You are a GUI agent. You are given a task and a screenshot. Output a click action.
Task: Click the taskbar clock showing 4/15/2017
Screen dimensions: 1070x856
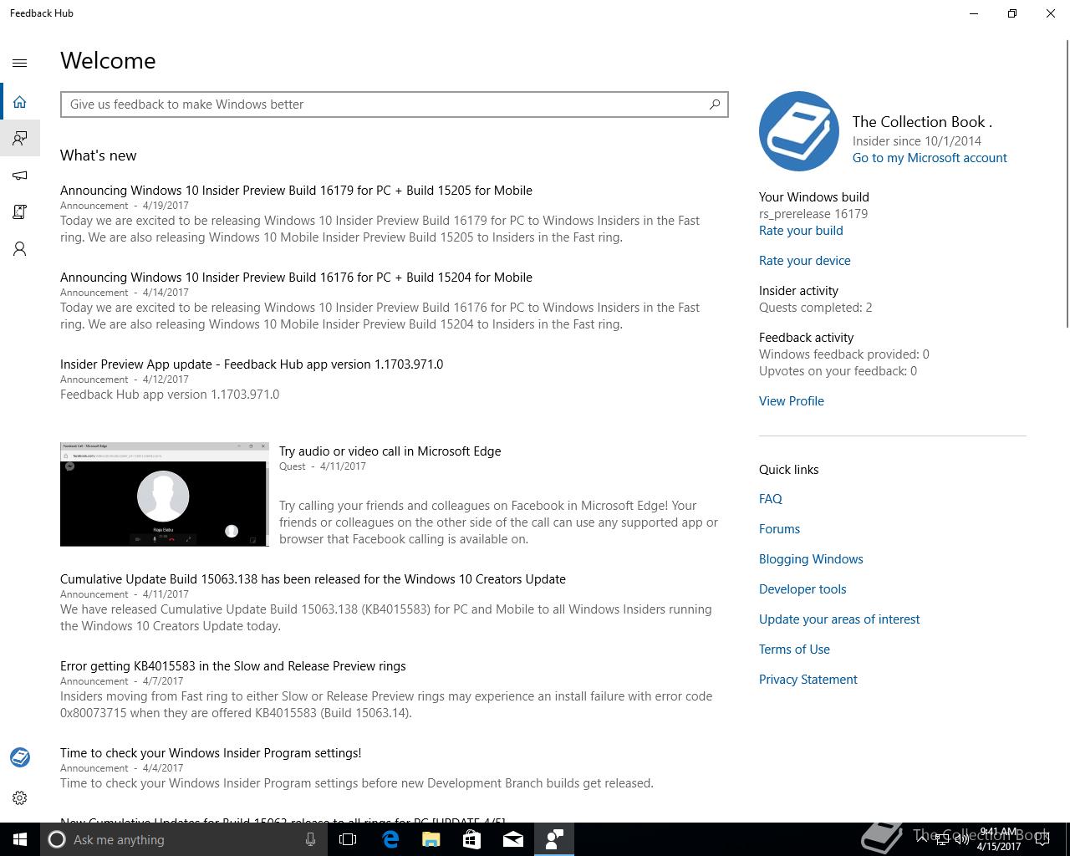point(999,839)
